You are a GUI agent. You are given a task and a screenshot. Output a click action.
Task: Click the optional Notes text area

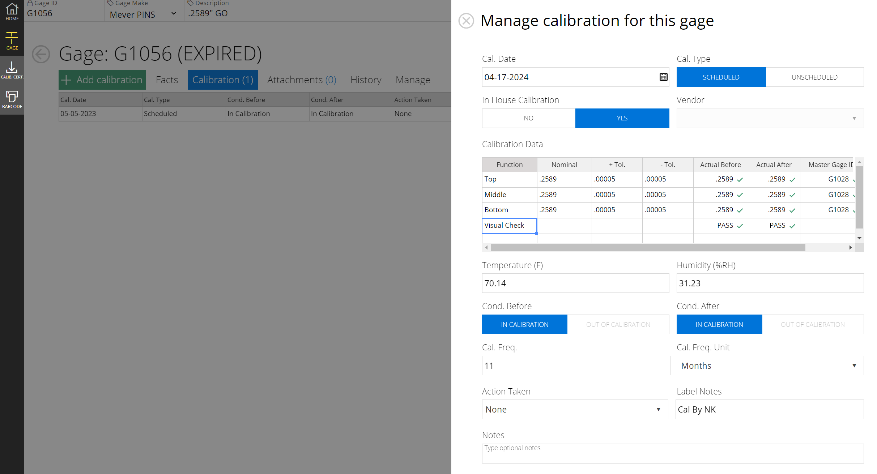673,453
